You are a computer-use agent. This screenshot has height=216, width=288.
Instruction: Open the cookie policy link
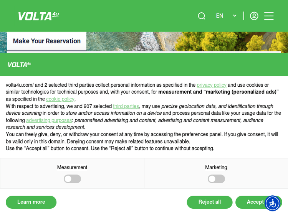[x=60, y=99]
